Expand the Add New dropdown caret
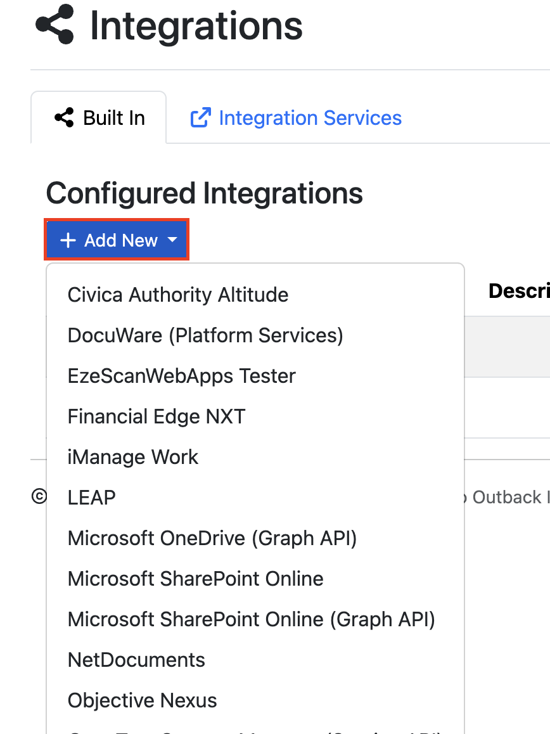This screenshot has height=734, width=550. click(x=172, y=240)
